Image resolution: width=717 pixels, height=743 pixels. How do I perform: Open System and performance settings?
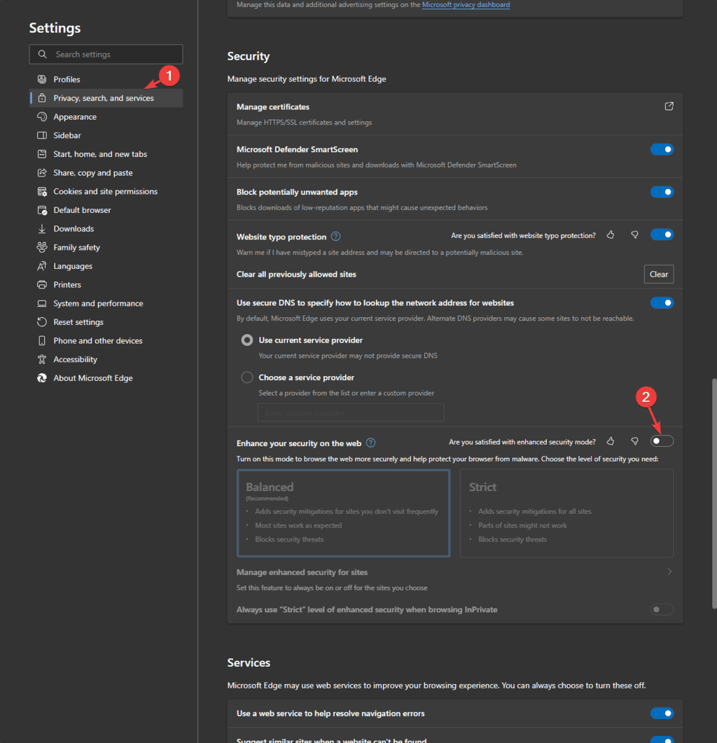pyautogui.click(x=106, y=303)
